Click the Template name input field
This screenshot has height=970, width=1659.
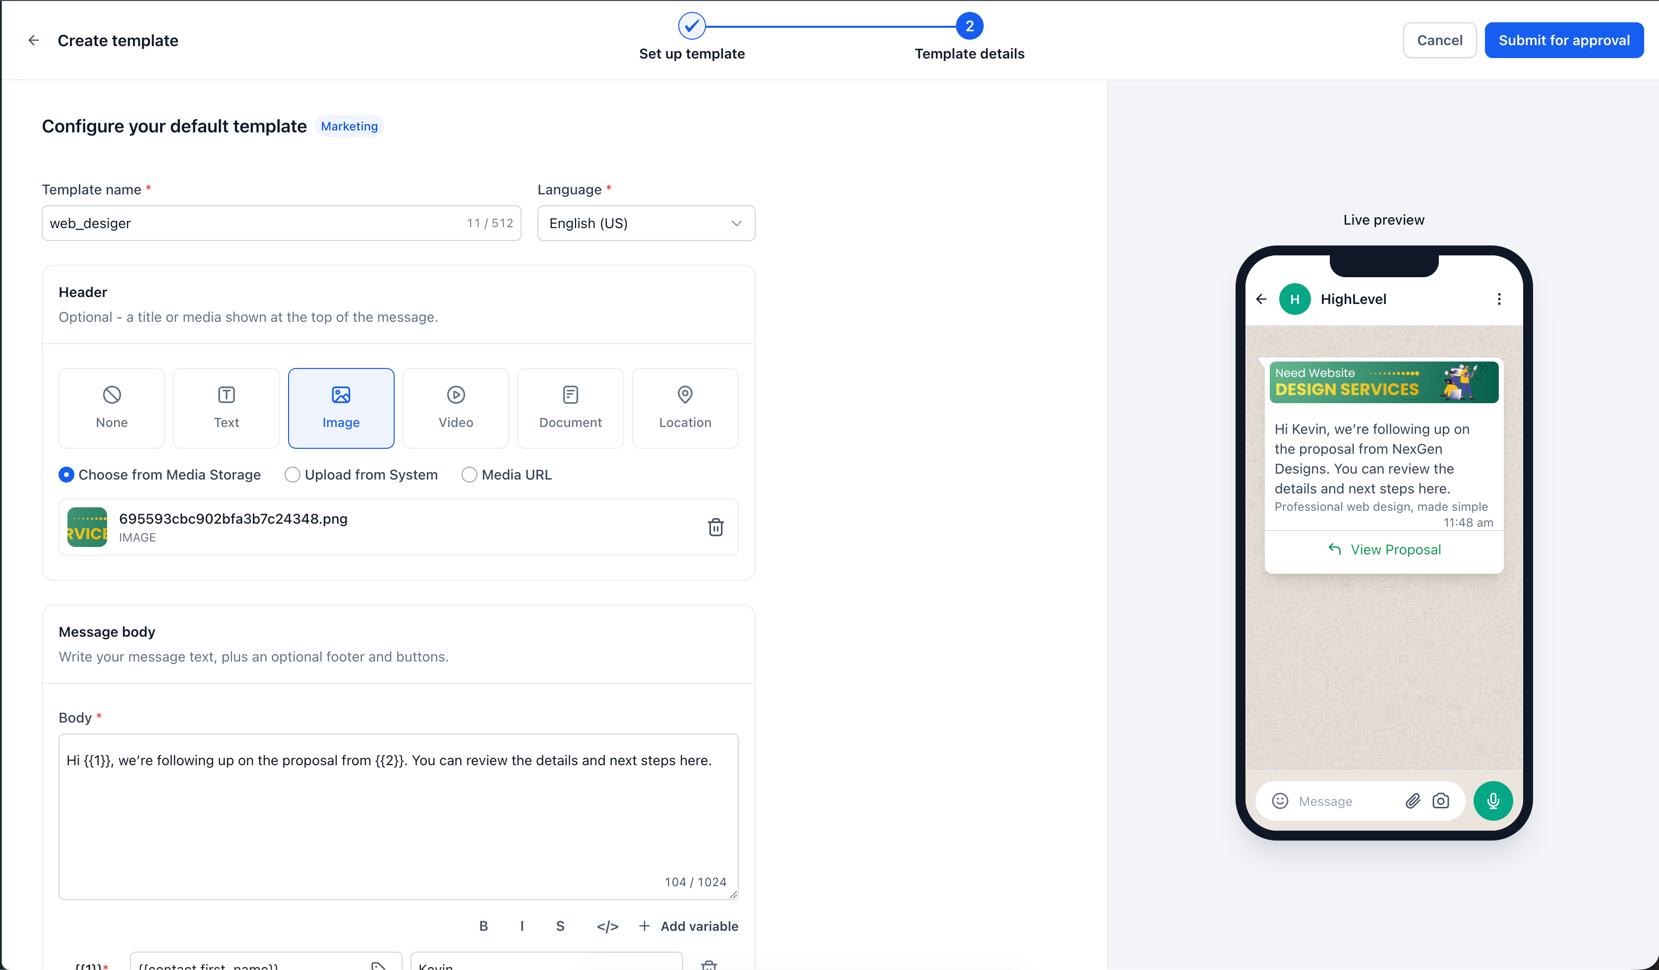(281, 223)
